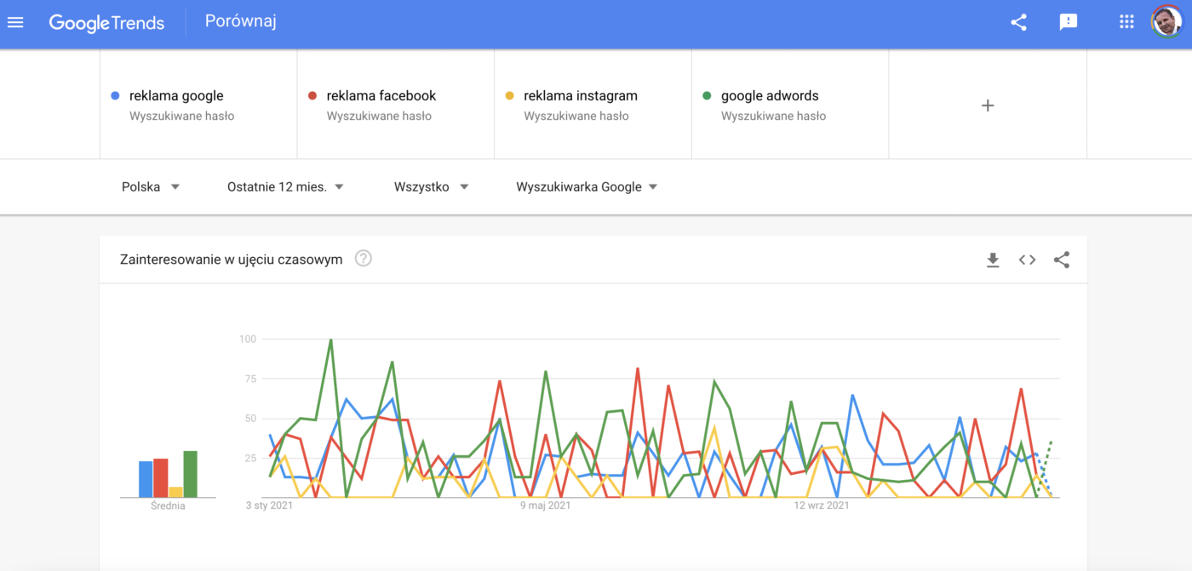The image size is (1192, 571).
Task: Share the interest over time chart
Action: click(1061, 260)
